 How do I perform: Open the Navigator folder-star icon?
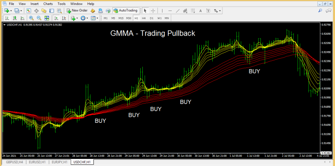tap(44, 10)
